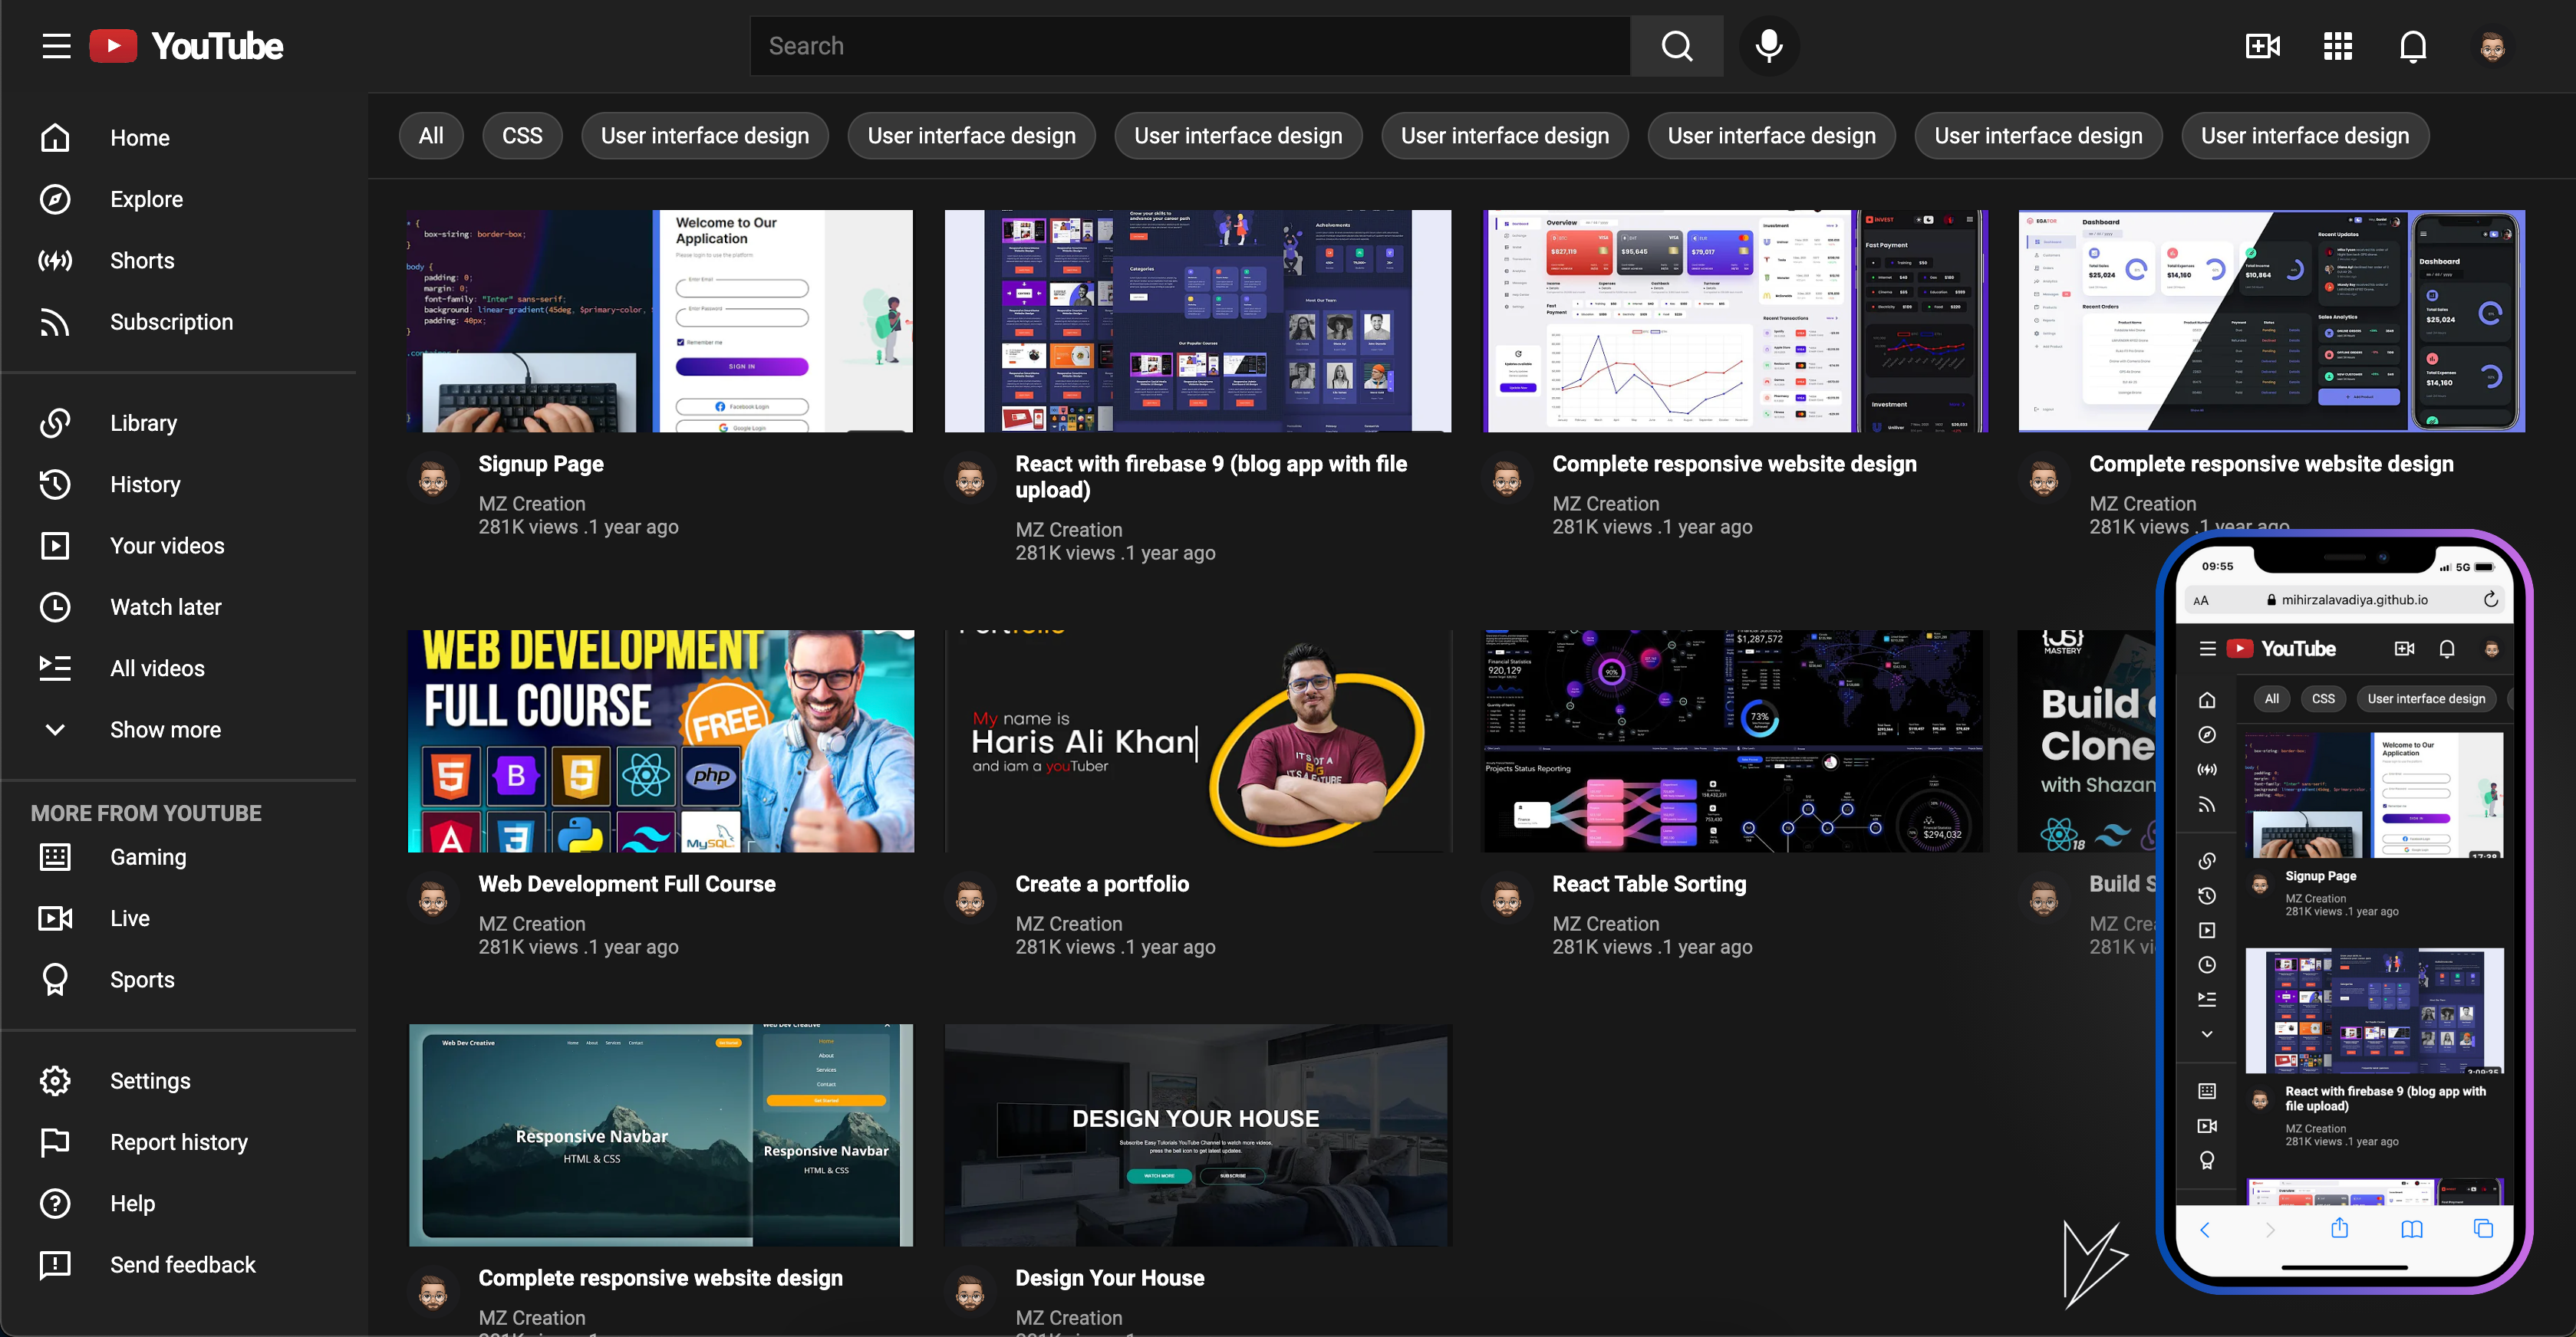Open the Signup Page title in the main grid
Image resolution: width=2576 pixels, height=1337 pixels.
541,464
